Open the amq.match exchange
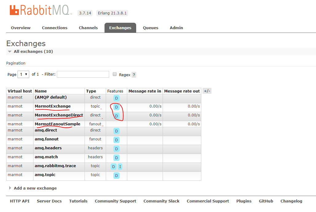The image size is (316, 212). 46,157
